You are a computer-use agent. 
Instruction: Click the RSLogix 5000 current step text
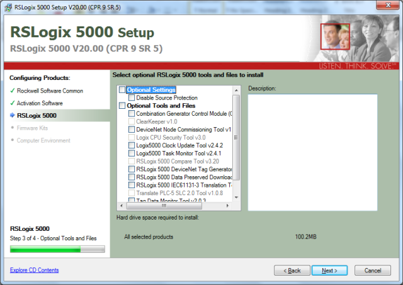[37, 116]
